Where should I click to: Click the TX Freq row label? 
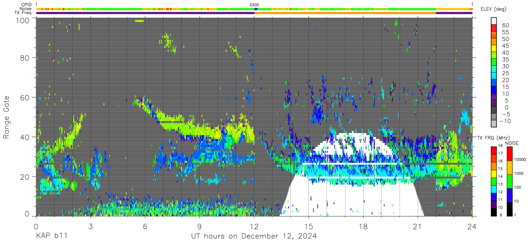pyautogui.click(x=23, y=13)
